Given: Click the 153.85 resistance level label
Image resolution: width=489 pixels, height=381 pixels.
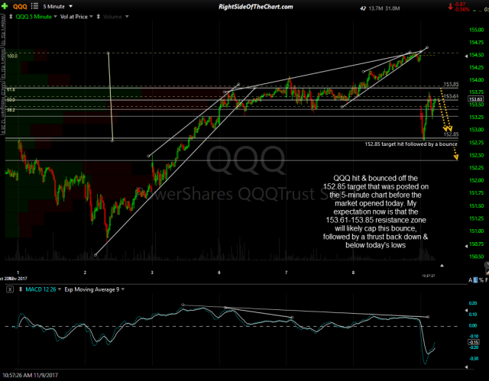Looking at the screenshot, I should pyautogui.click(x=451, y=84).
